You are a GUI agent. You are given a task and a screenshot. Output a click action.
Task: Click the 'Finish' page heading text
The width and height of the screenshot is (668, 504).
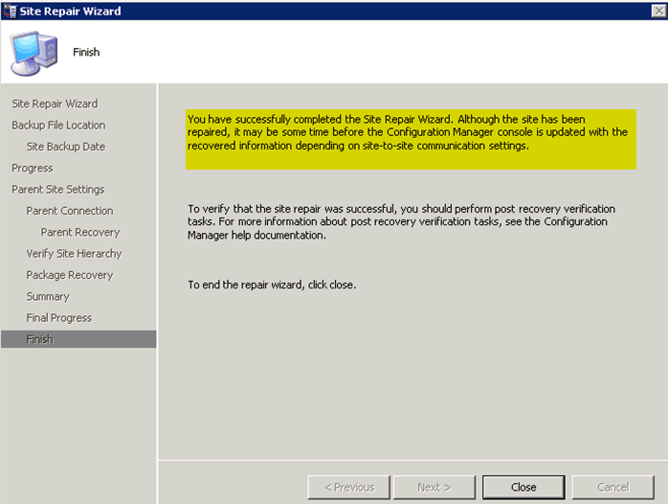(86, 52)
